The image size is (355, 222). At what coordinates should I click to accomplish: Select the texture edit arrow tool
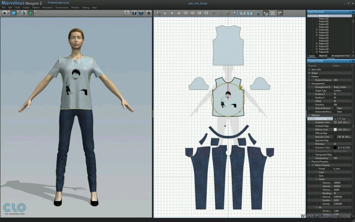click(266, 14)
